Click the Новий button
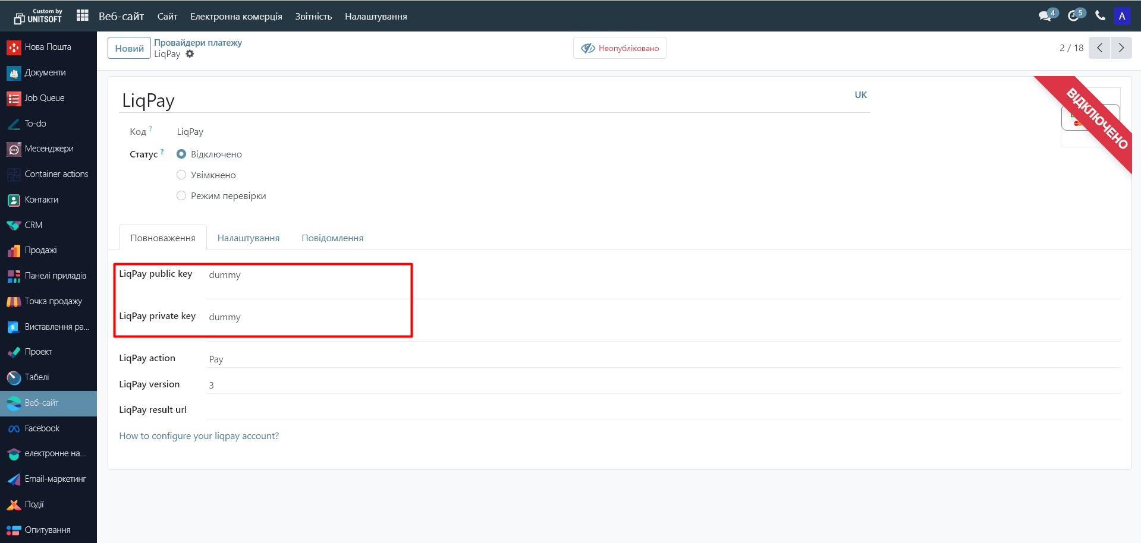 tap(129, 48)
